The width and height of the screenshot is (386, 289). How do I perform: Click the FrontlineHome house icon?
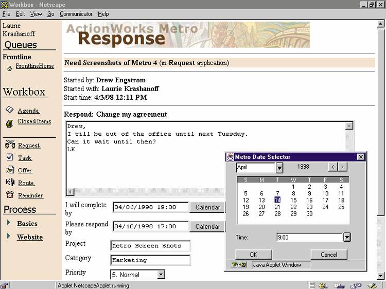coord(9,68)
